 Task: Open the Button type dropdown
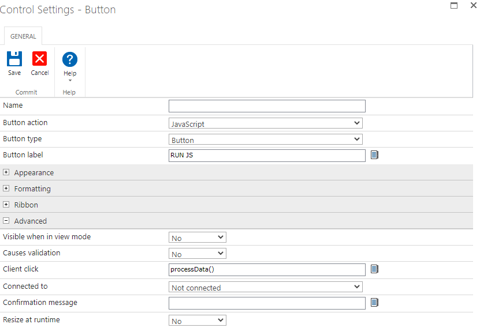[x=266, y=140]
